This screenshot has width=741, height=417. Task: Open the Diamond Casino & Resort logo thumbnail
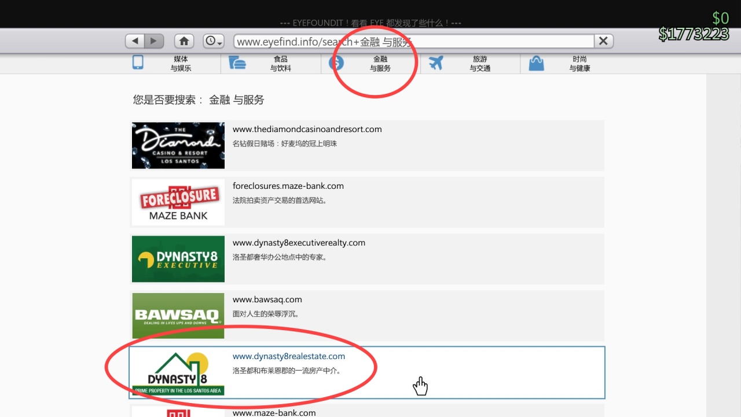tap(178, 145)
